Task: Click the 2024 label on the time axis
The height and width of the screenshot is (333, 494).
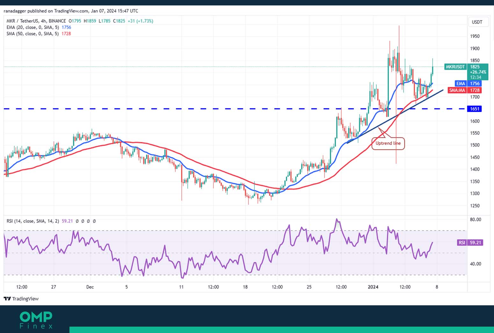Action: tap(373, 287)
